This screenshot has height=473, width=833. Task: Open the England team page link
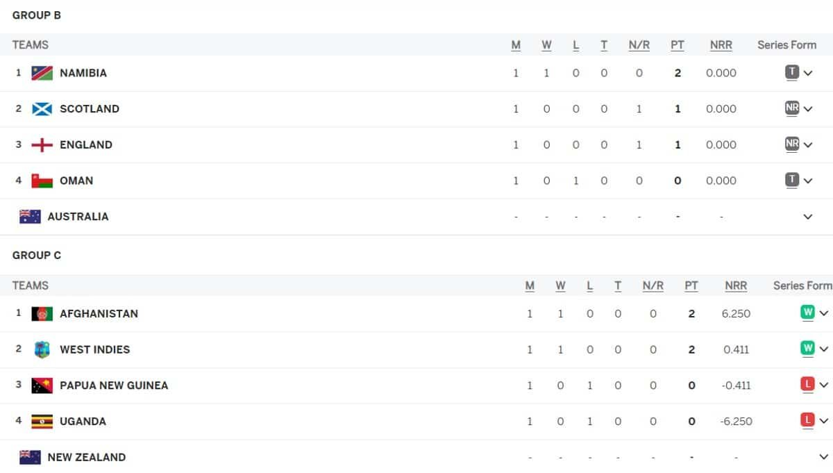point(86,144)
